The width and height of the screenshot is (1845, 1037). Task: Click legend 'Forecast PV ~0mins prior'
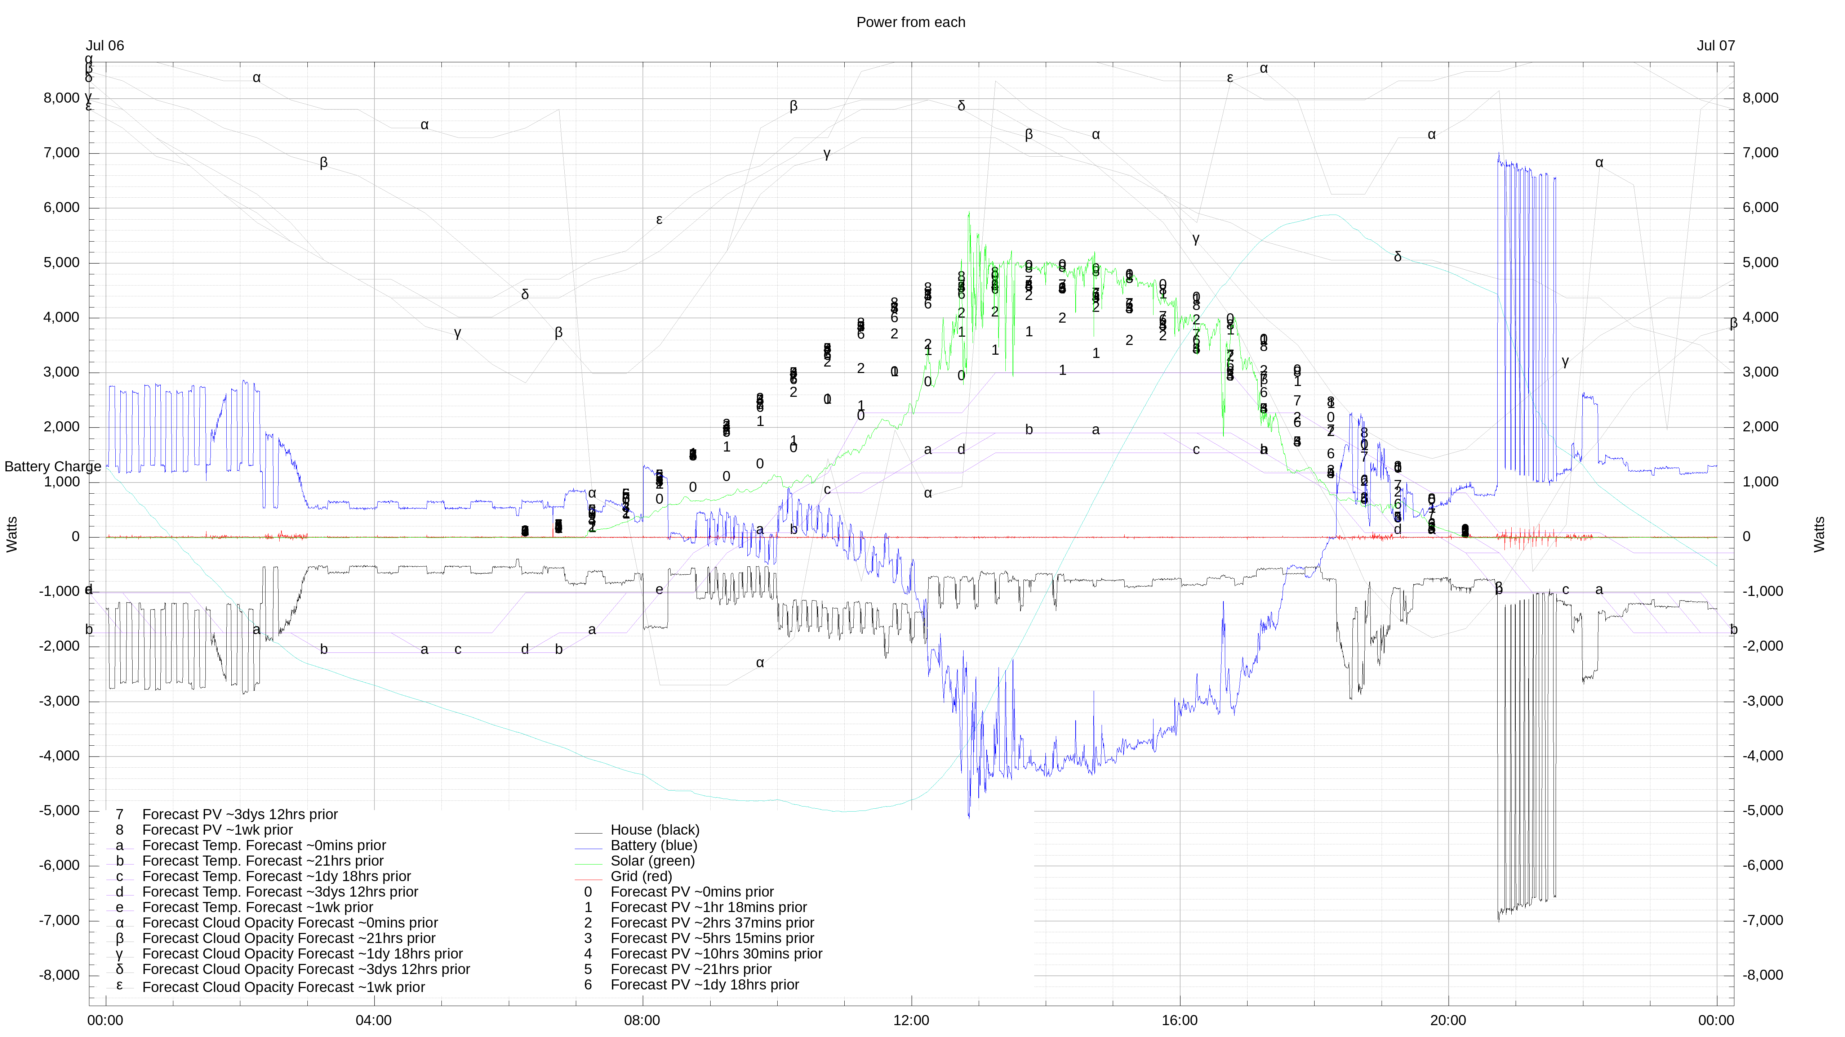click(692, 892)
